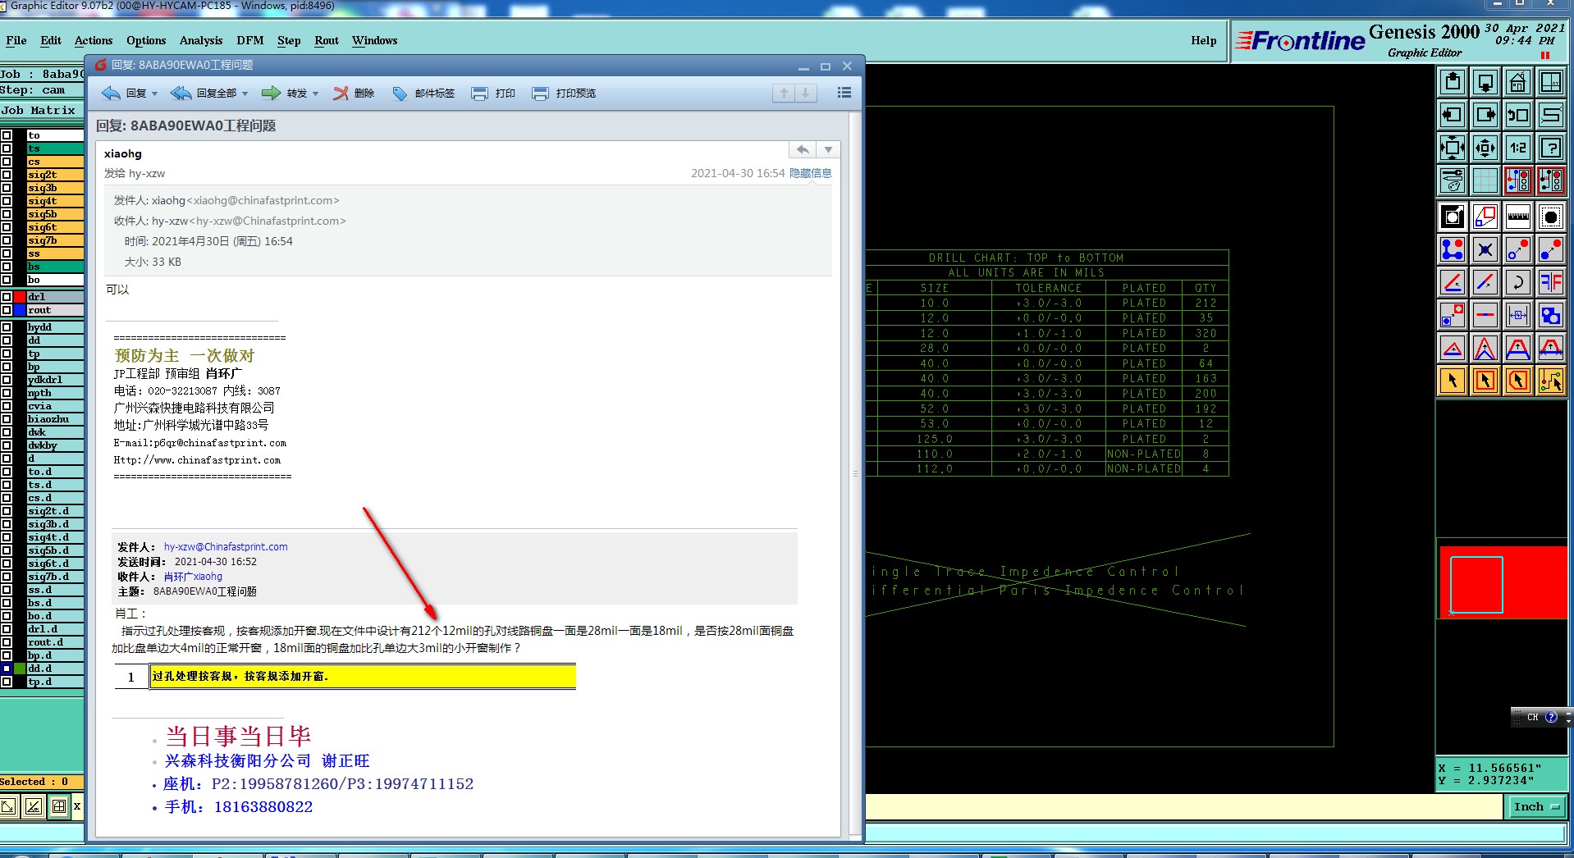Open the Inch units dropdown
The width and height of the screenshot is (1574, 858).
coord(1536,807)
